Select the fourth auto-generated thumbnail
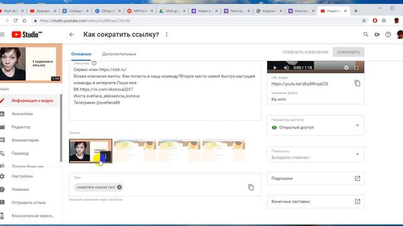 224,151
